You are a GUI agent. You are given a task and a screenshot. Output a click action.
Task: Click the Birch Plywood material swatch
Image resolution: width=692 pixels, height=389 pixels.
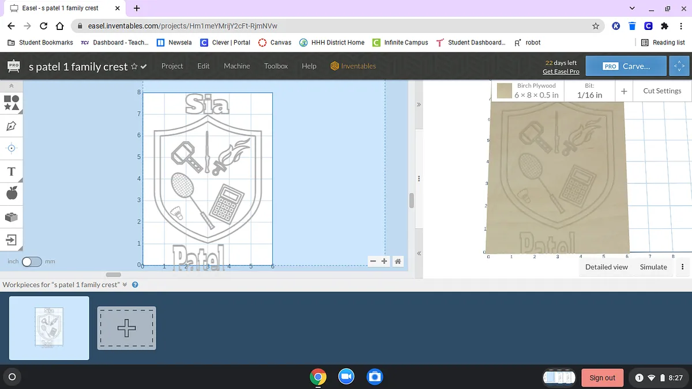click(505, 91)
